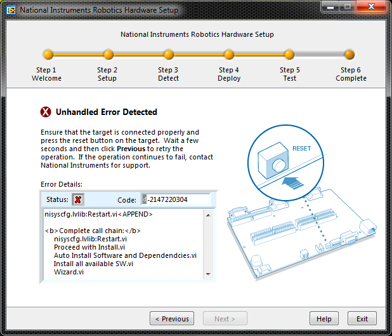Click 'Auto Install Software and Dependendcies.vi' line
392x336 pixels.
[x=125, y=255]
